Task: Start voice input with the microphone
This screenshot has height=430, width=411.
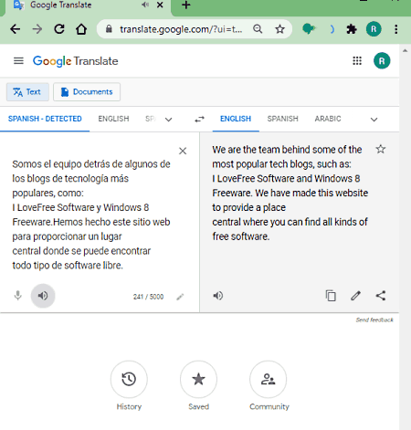Action: point(18,296)
